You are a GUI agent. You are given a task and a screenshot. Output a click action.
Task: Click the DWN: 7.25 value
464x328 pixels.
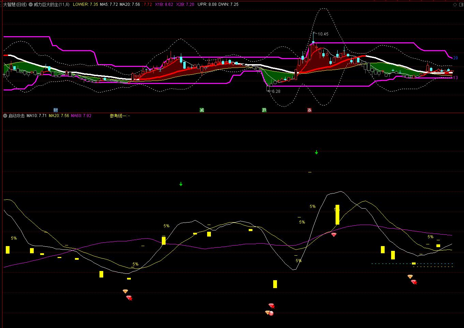pyautogui.click(x=228, y=4)
